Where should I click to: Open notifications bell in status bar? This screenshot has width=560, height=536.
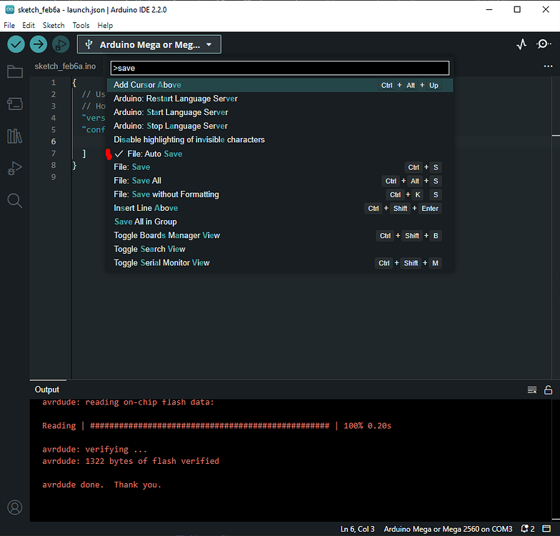(527, 529)
